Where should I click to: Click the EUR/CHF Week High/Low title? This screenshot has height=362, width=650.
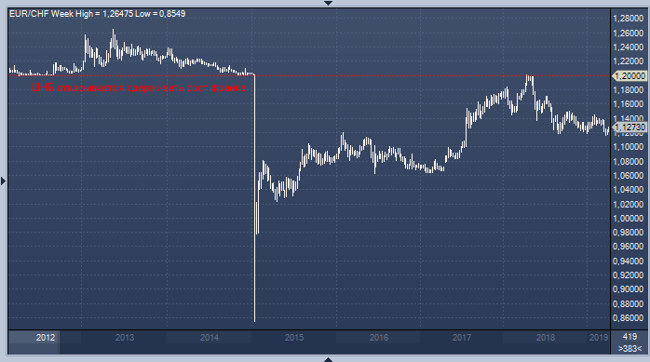click(98, 14)
